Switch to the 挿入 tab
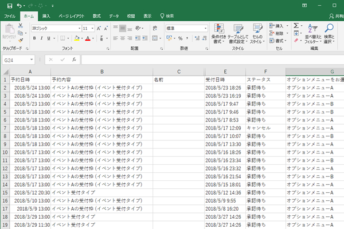The image size is (344, 229). 46,17
